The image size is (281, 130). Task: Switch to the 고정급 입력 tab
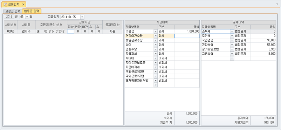click(13, 11)
